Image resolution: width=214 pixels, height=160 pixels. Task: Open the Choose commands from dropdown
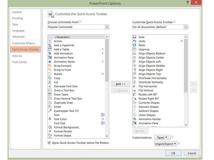click(107, 27)
